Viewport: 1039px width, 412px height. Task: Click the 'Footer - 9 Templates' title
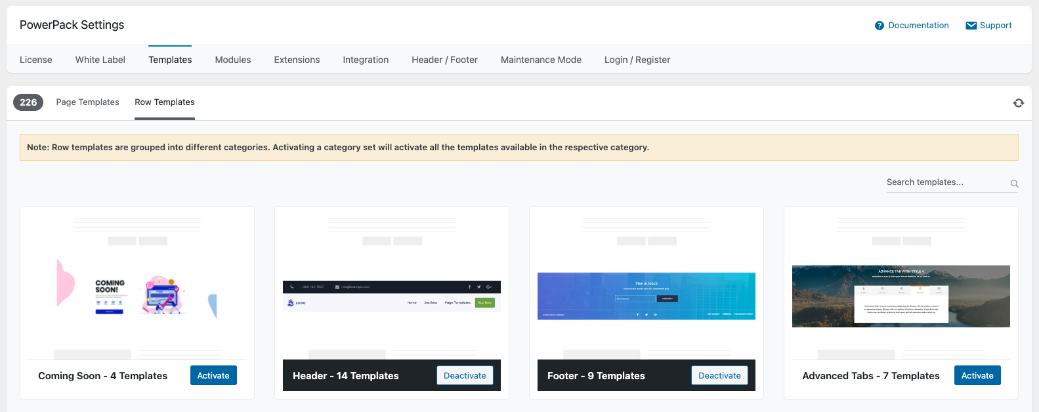[596, 376]
